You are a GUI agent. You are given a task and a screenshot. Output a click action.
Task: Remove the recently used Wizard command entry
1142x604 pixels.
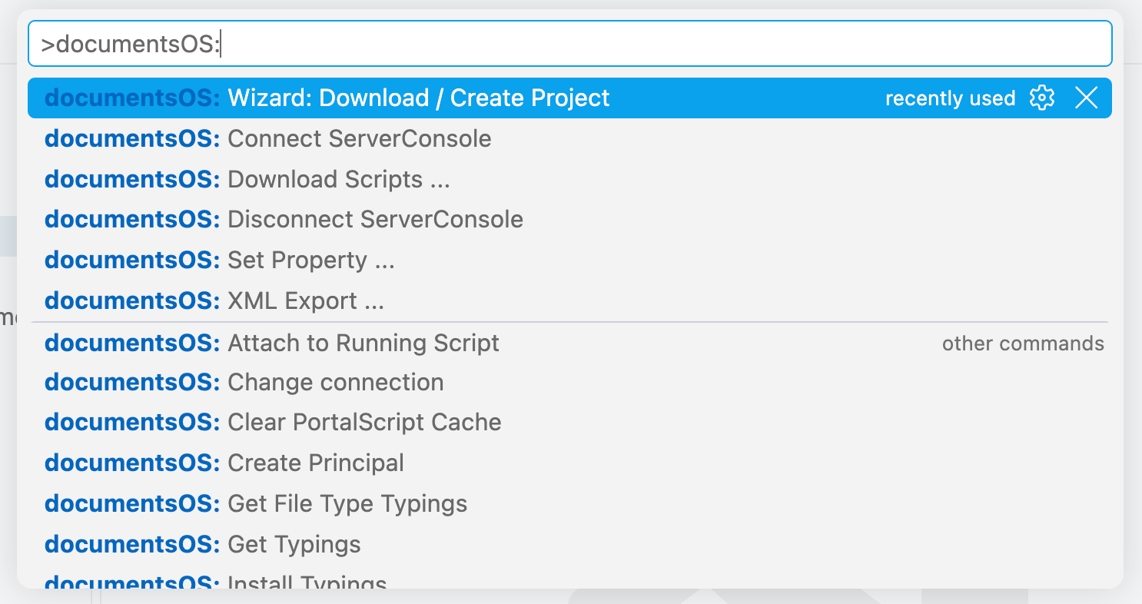click(1086, 98)
